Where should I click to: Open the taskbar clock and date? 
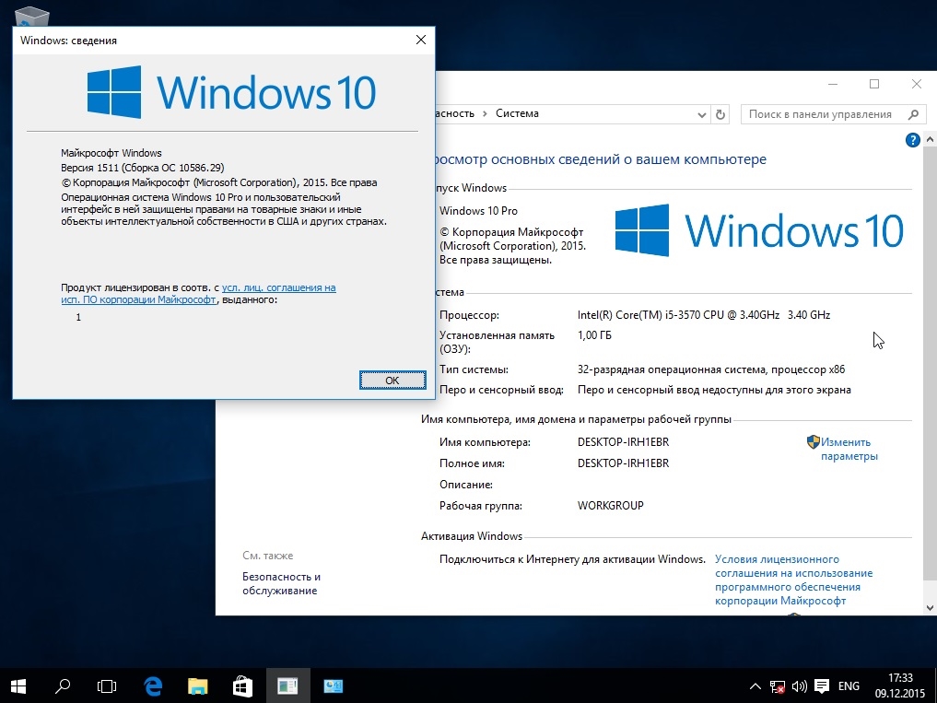tap(900, 685)
